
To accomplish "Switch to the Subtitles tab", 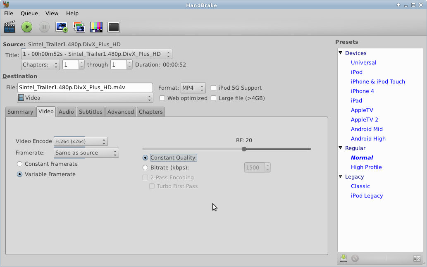I will [91, 112].
